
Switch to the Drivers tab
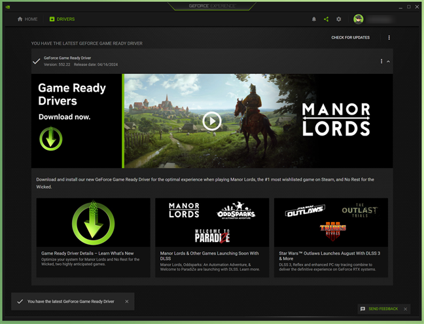coord(62,19)
